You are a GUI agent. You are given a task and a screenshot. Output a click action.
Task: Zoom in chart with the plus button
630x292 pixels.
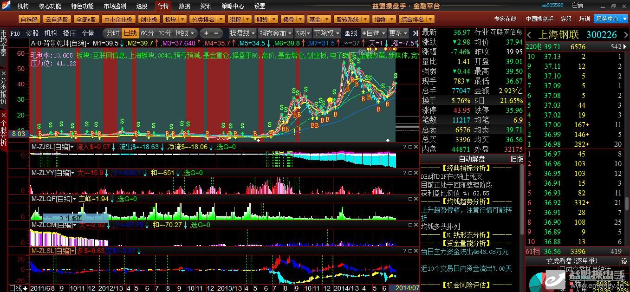click(x=207, y=33)
